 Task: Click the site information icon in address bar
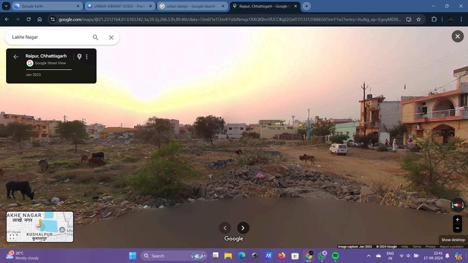pyautogui.click(x=52, y=19)
